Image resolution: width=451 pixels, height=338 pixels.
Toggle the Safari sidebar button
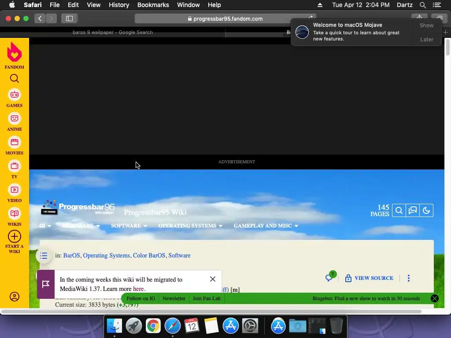click(69, 18)
